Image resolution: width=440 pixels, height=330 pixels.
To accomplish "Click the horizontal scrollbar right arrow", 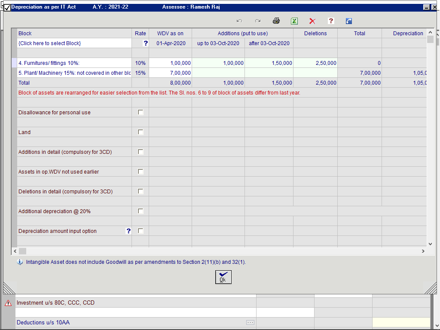I will [x=423, y=251].
